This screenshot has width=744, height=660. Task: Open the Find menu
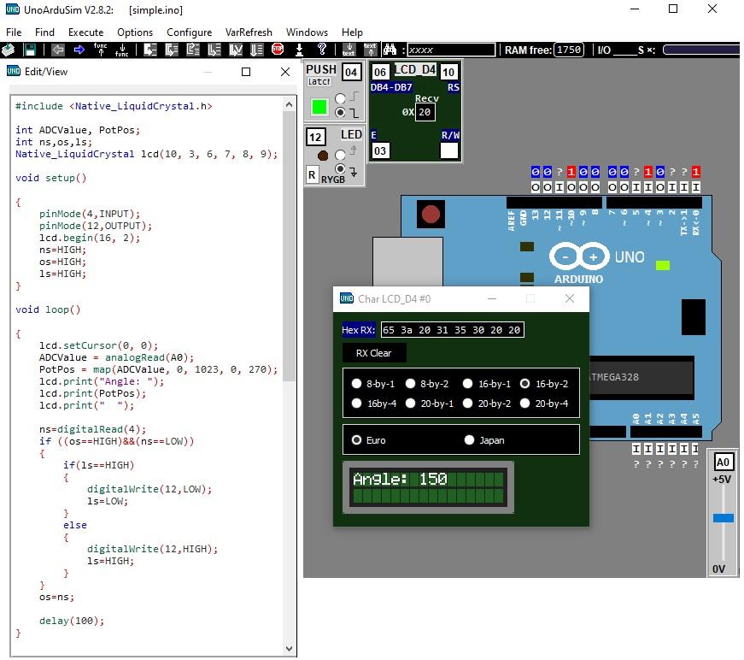[x=44, y=32]
